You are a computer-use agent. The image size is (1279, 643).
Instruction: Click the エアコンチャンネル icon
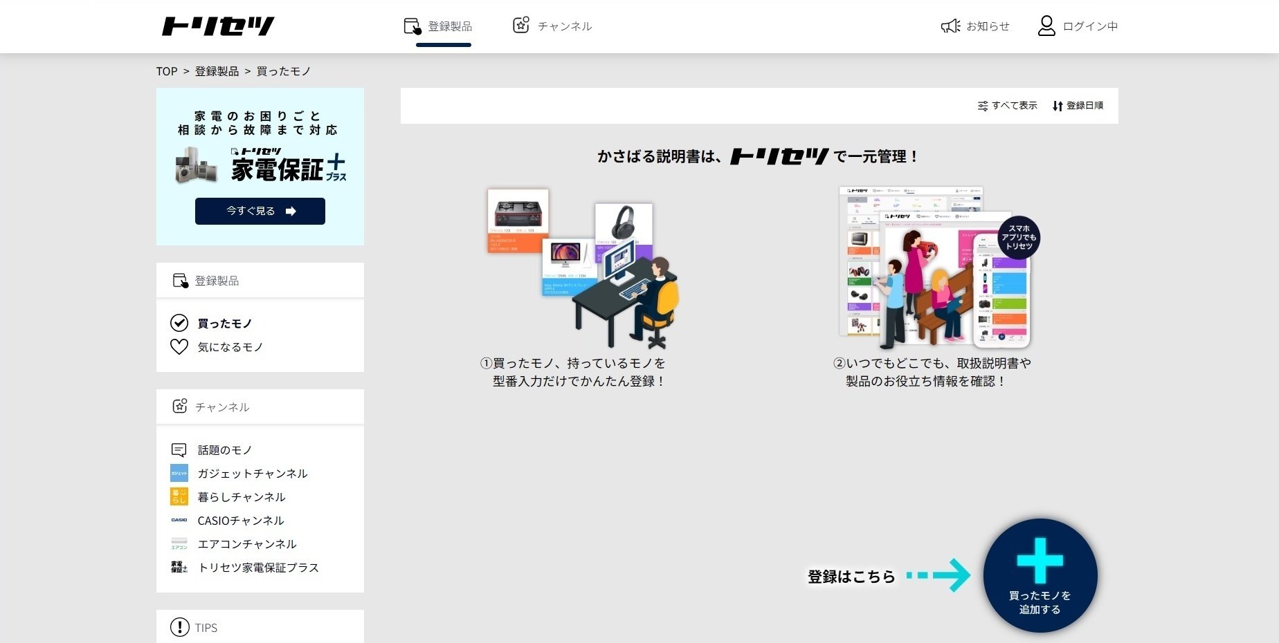179,544
